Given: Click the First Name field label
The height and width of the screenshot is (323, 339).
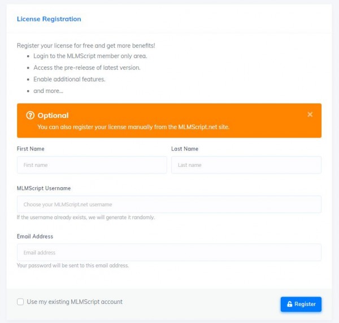Looking at the screenshot, I should click(31, 149).
